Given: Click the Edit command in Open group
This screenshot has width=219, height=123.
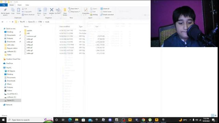Looking at the screenshot, I should tap(93, 12).
